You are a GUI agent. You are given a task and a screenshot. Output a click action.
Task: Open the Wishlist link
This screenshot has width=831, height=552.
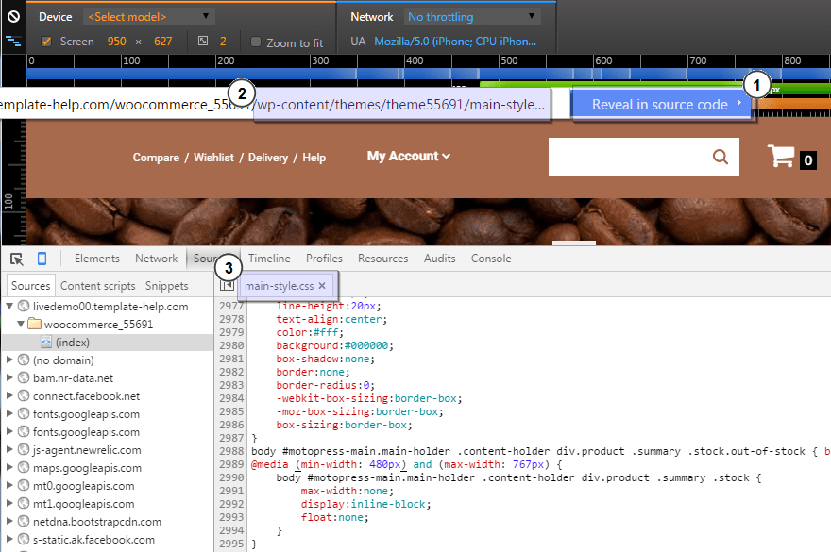coord(213,158)
